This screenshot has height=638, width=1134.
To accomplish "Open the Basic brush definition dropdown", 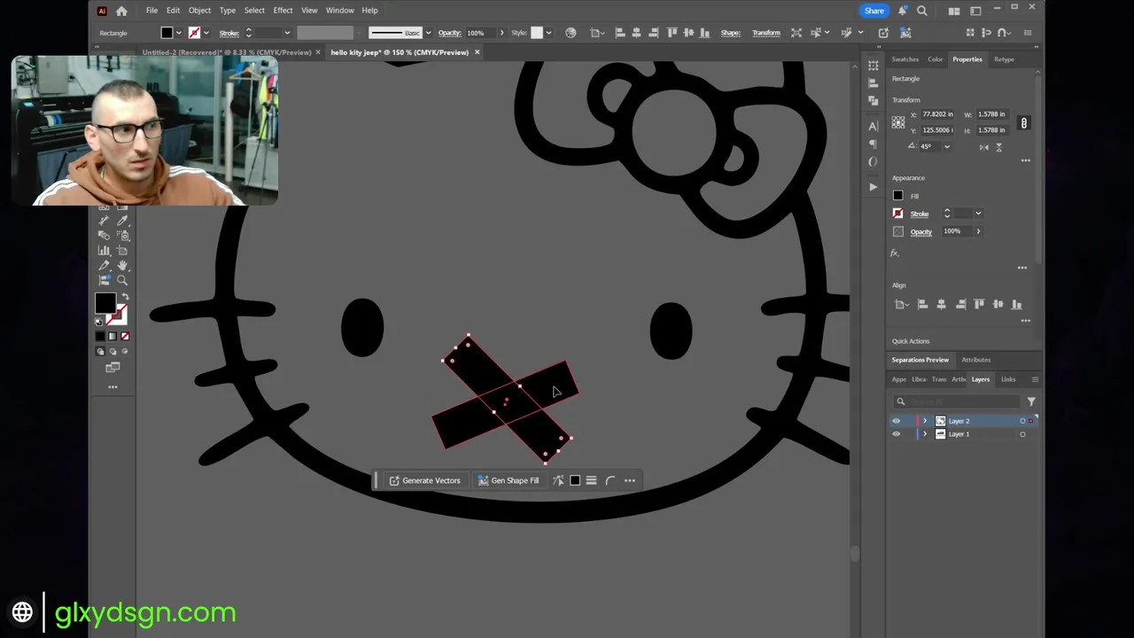I will point(428,33).
